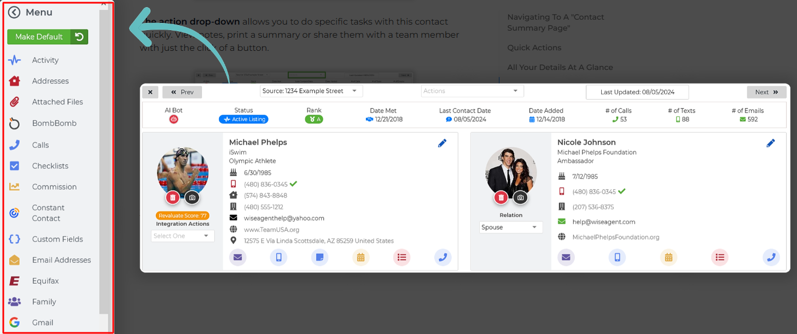Click the Active Listing status badge
Image resolution: width=797 pixels, height=334 pixels.
(243, 119)
